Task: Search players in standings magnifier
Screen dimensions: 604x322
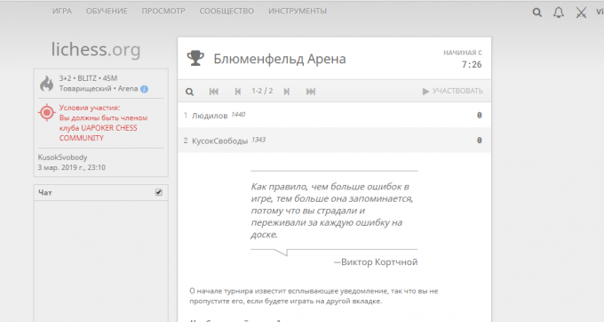Action: (189, 92)
